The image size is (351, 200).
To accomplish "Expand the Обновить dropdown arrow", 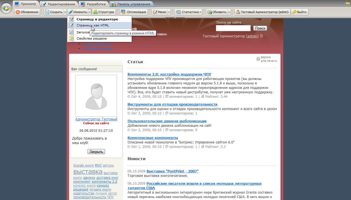I will pyautogui.click(x=229, y=12).
